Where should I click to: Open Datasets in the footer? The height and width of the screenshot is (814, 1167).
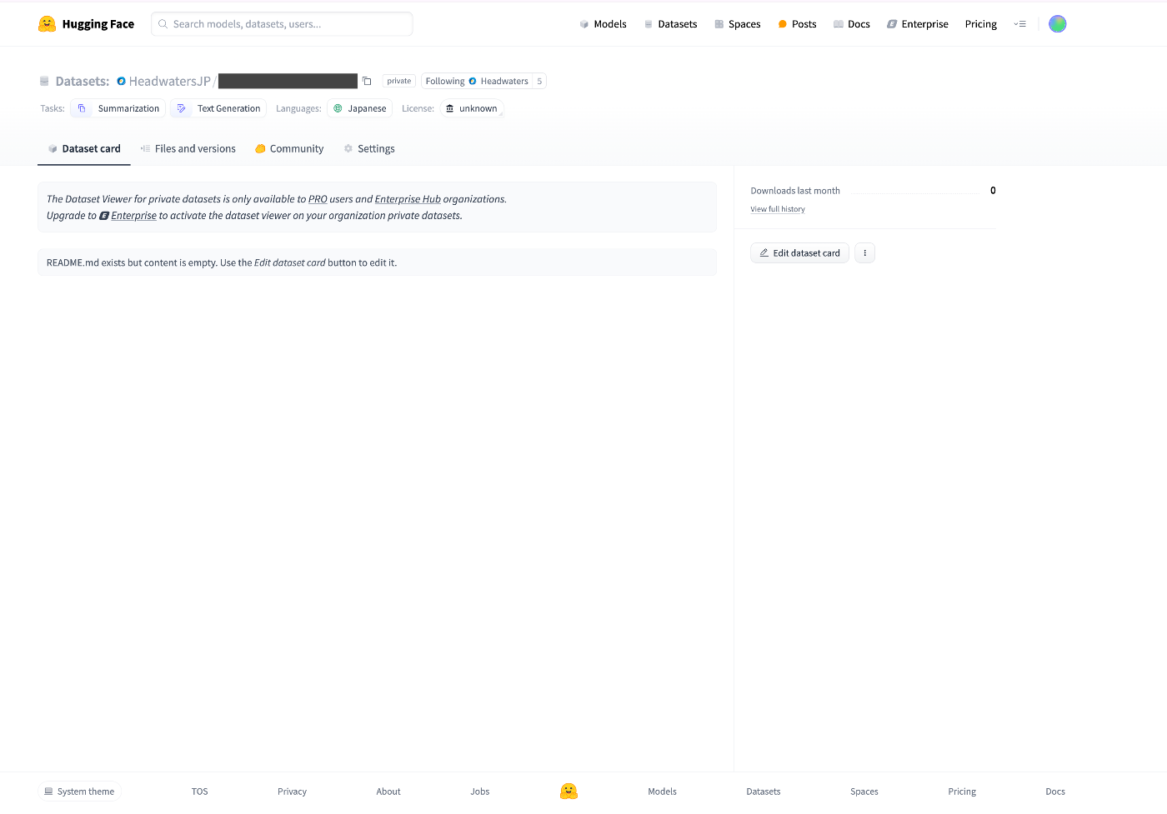[764, 792]
